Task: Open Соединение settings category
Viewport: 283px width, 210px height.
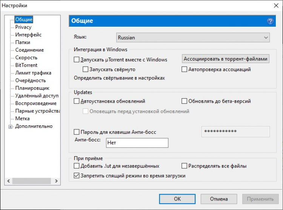Action: (29, 50)
